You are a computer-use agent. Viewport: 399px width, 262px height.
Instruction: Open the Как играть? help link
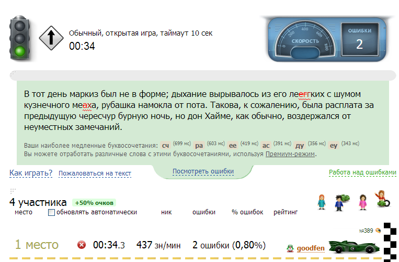click(x=31, y=173)
